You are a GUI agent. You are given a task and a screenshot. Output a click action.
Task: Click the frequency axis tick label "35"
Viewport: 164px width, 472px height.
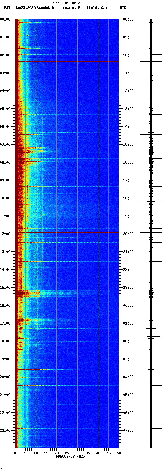coord(88,453)
